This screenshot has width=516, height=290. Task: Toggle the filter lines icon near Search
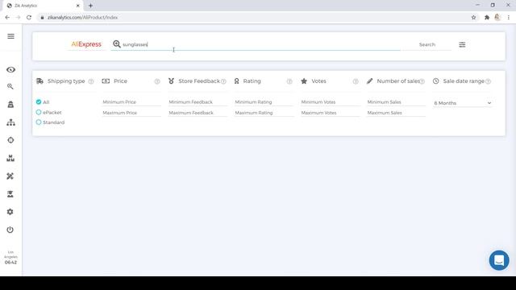[x=462, y=44]
